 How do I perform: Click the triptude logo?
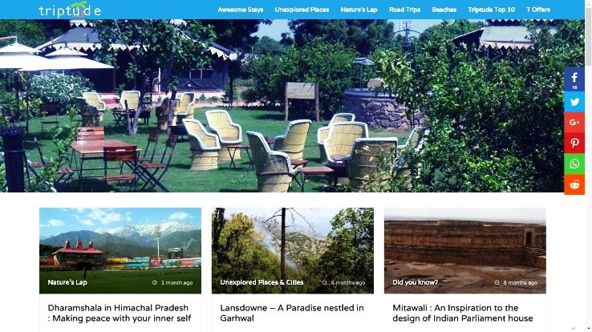coord(70,10)
